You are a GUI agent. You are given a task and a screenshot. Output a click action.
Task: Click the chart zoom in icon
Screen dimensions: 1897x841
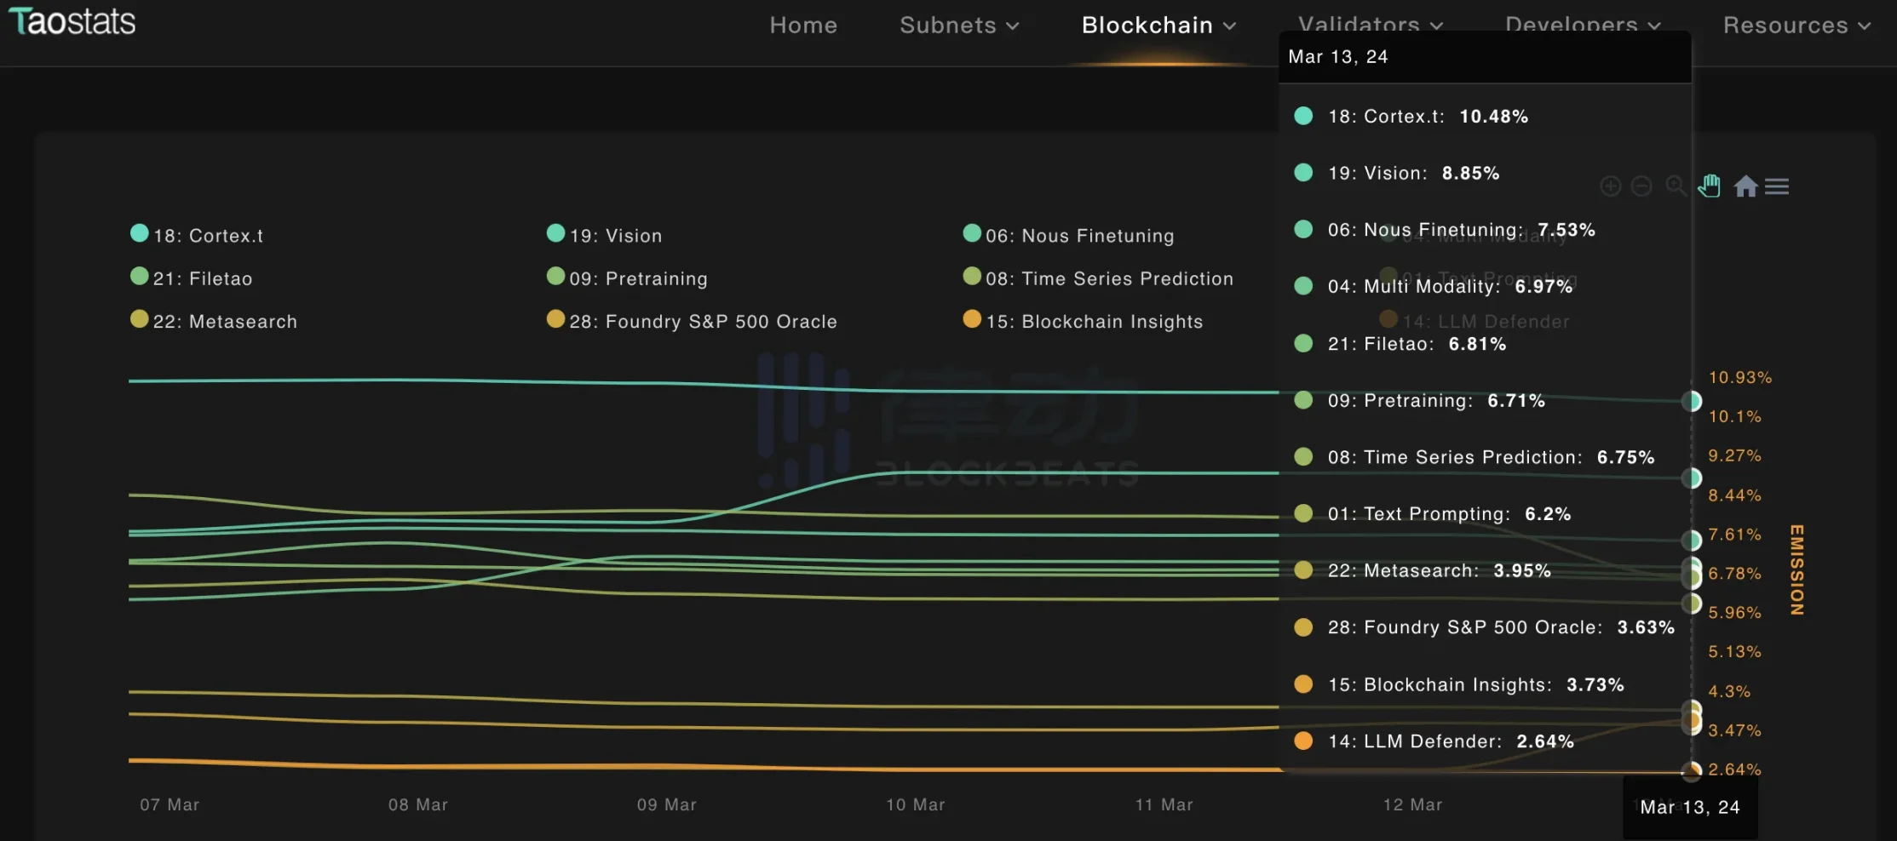pyautogui.click(x=1610, y=186)
